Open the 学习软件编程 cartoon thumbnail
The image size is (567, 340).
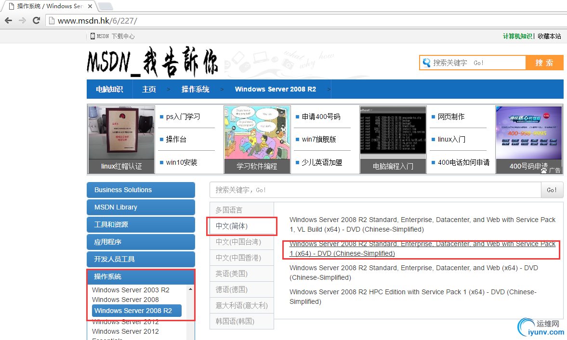257,140
